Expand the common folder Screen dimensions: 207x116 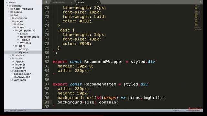pyautogui.click(x=11, y=18)
